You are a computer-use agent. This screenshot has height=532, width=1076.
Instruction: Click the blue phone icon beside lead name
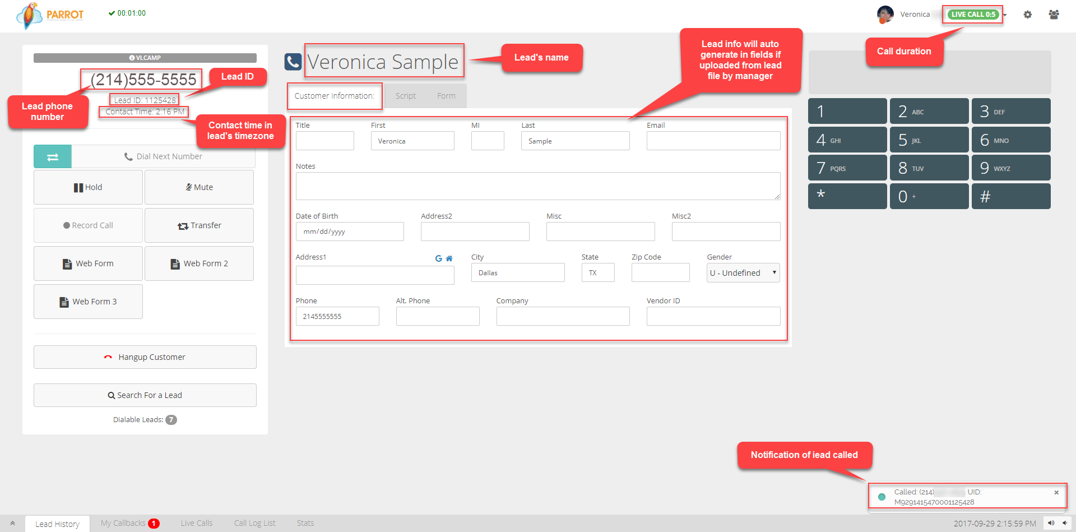click(293, 62)
